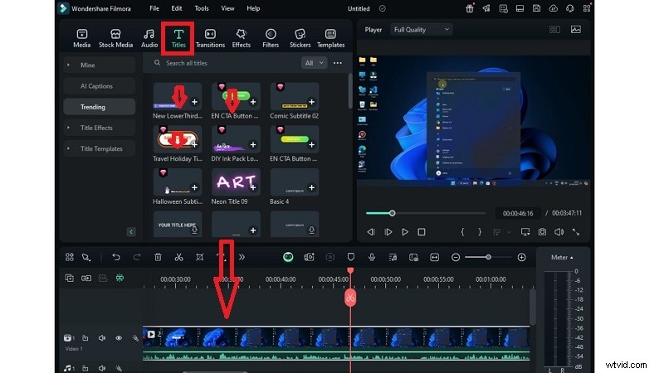Screen dimensions: 664x373
Task: Add Basic 4 title to timeline
Action: pos(312,187)
